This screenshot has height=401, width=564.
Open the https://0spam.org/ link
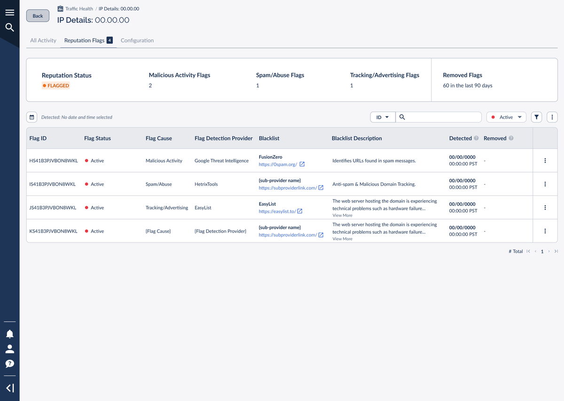278,164
